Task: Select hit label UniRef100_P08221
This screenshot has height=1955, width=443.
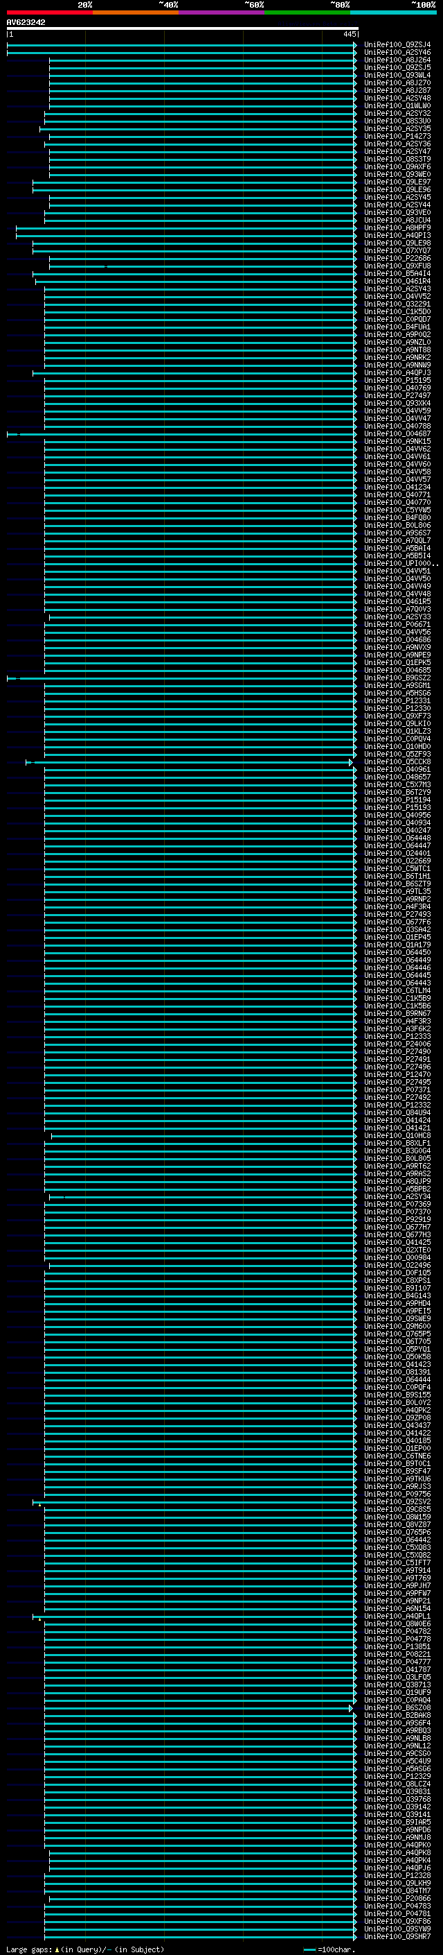Action: [397, 1655]
